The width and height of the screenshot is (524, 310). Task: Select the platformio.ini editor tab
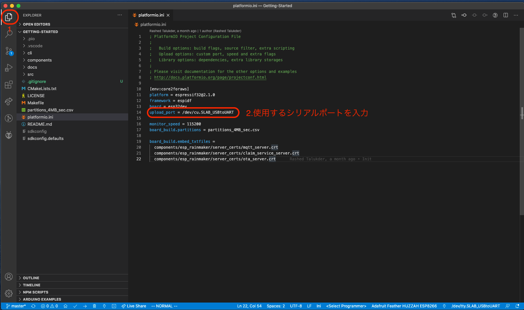pyautogui.click(x=151, y=15)
